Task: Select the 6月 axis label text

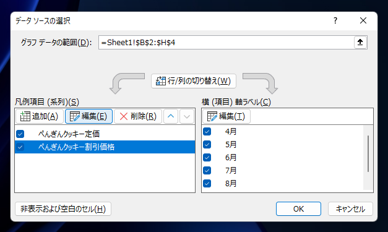Action: click(231, 157)
